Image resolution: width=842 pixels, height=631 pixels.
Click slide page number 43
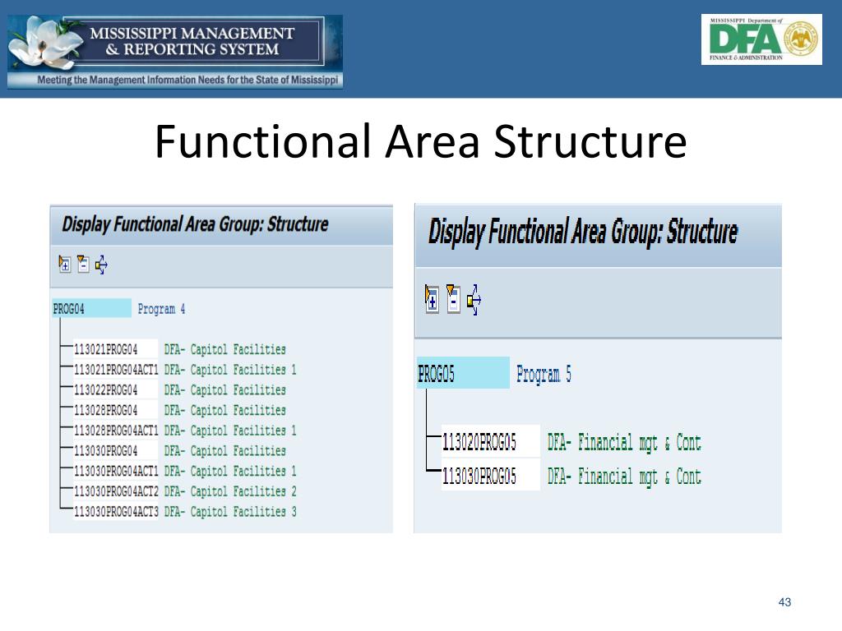(784, 602)
